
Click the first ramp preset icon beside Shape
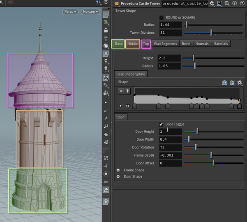(225, 83)
